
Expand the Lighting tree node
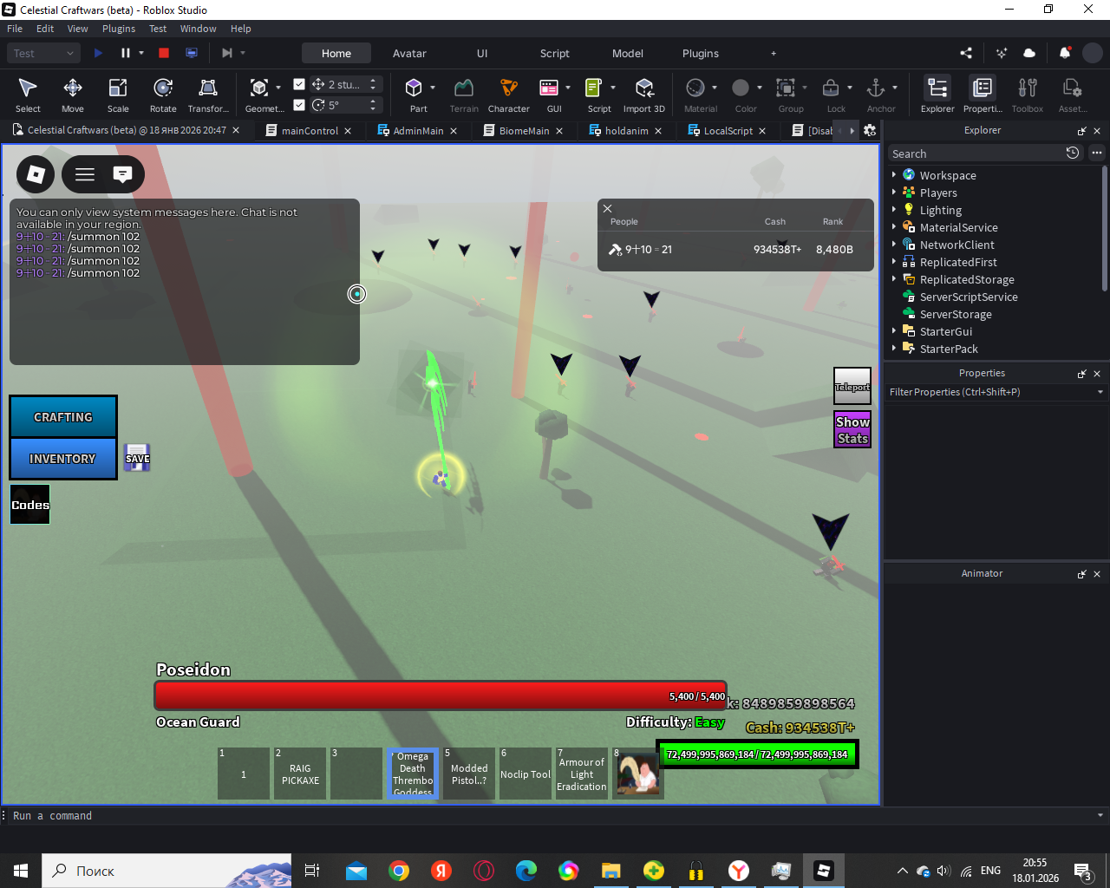894,209
